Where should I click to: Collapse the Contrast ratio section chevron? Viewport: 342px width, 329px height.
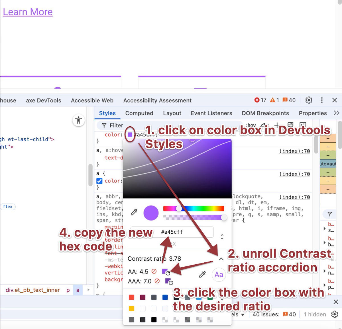pos(221,259)
